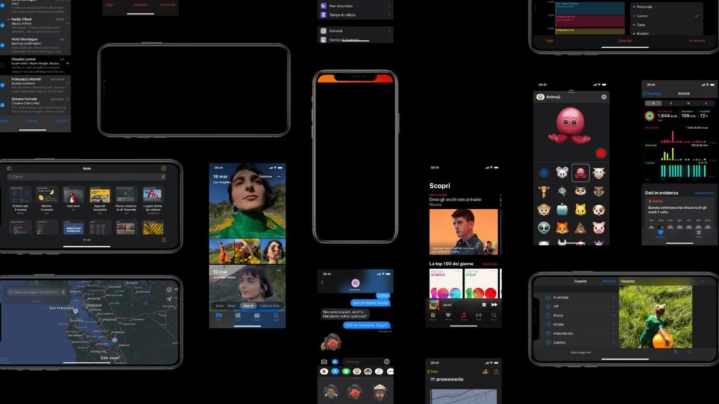This screenshot has width=719, height=404.
Task: Open the Top 100 Italia playlist
Action: [x=480, y=284]
